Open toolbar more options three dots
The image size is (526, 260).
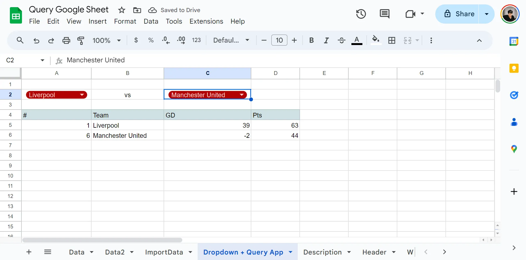click(431, 40)
